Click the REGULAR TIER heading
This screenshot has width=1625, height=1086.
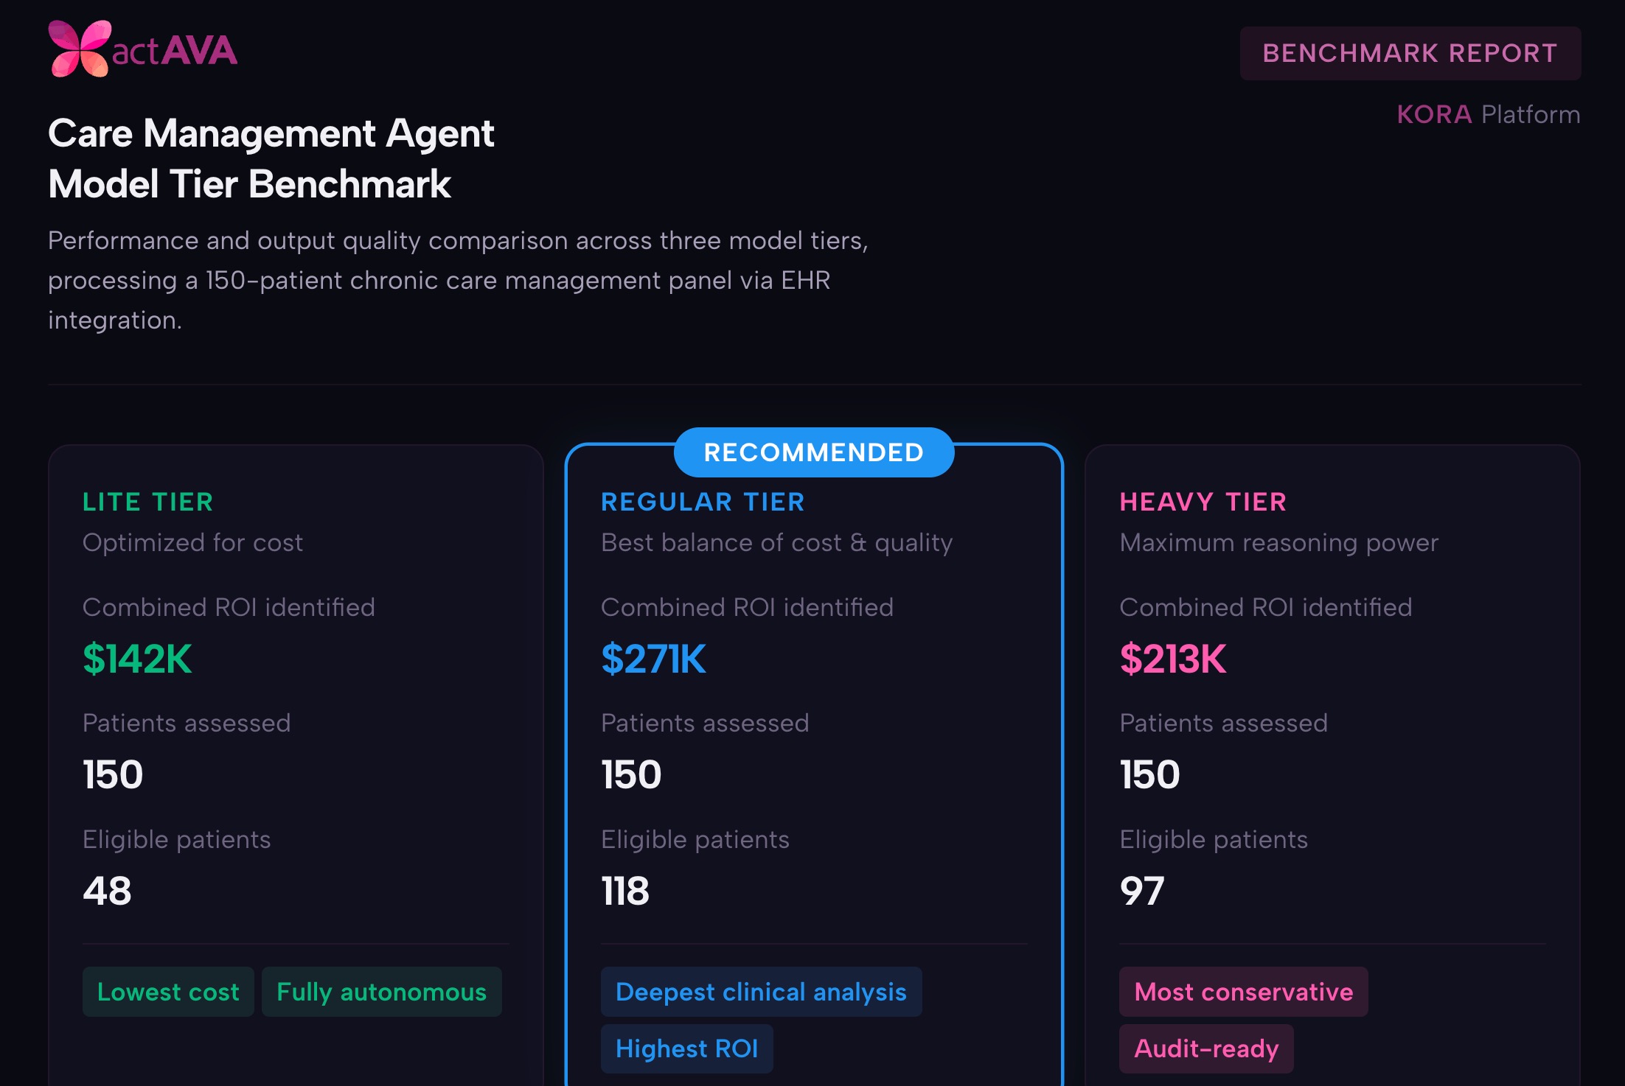(703, 502)
